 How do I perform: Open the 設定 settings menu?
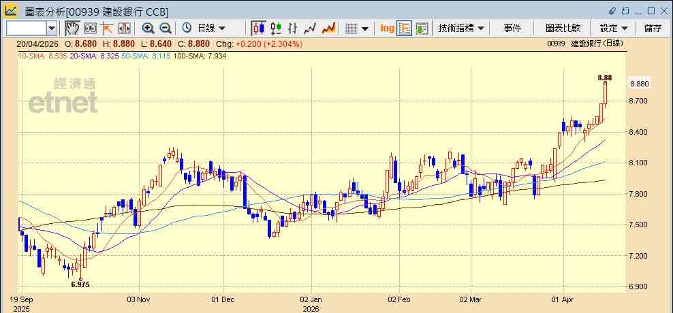[614, 29]
